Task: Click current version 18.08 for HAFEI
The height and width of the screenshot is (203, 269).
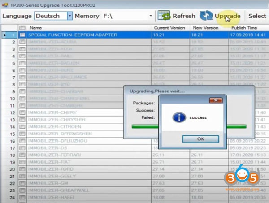Action: pos(158,197)
